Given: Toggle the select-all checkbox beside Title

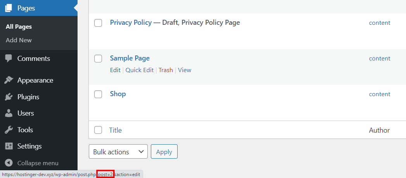Looking at the screenshot, I should pyautogui.click(x=98, y=130).
